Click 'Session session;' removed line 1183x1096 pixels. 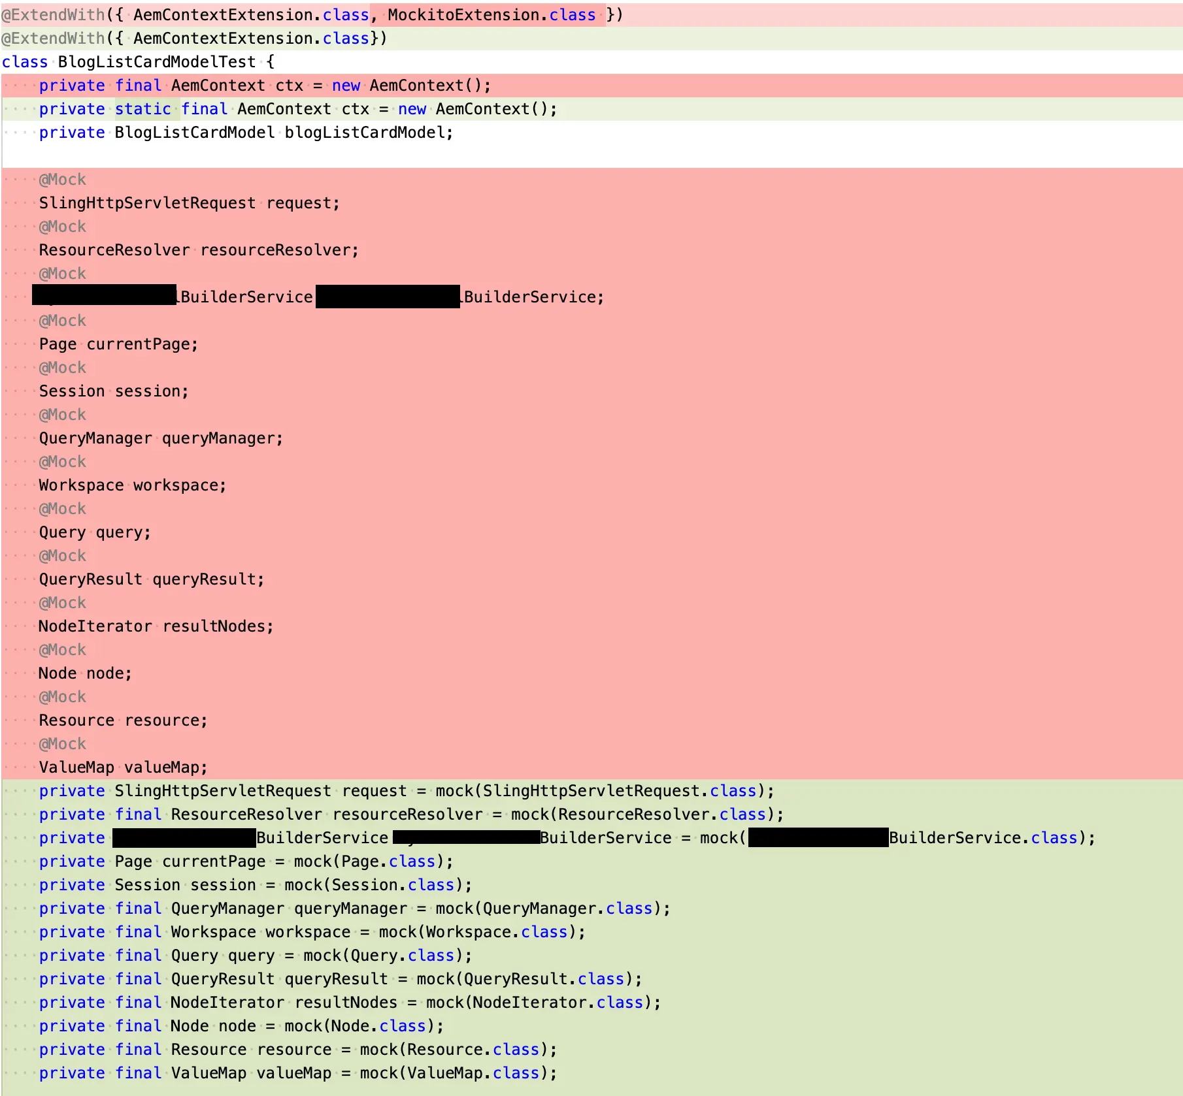point(591,391)
